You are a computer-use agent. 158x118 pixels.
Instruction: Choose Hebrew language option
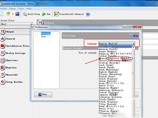tap(106, 86)
